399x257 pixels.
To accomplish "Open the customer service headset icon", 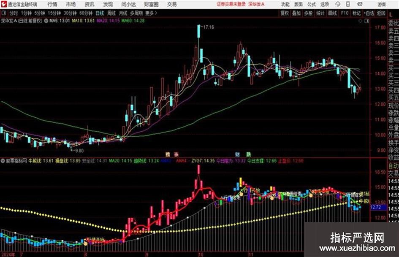I will coord(338,4).
